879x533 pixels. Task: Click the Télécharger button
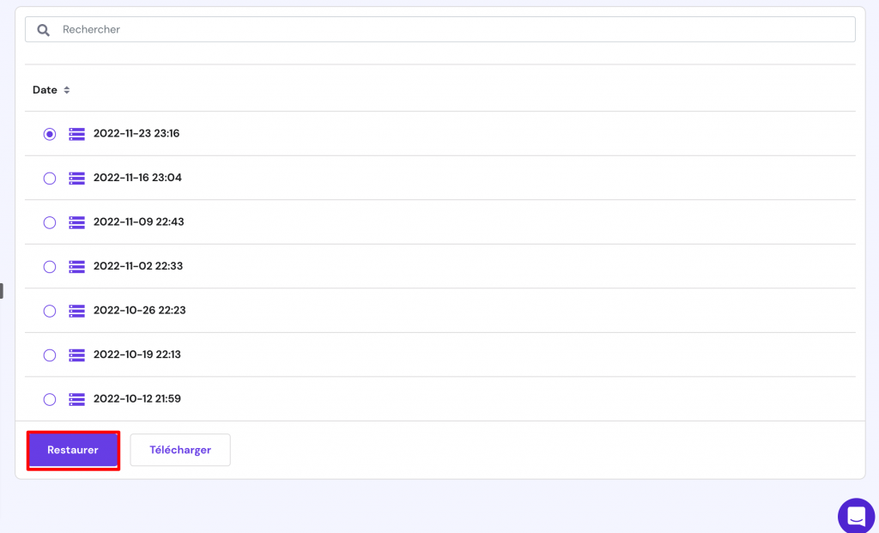[180, 450]
